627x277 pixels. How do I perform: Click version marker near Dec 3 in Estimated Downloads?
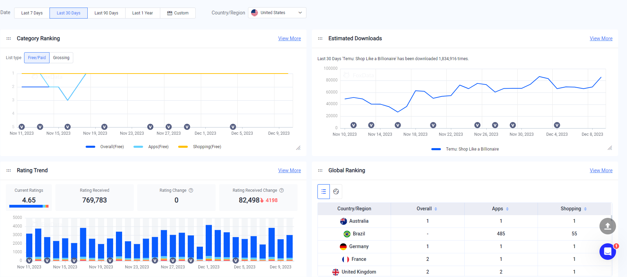pyautogui.click(x=557, y=125)
